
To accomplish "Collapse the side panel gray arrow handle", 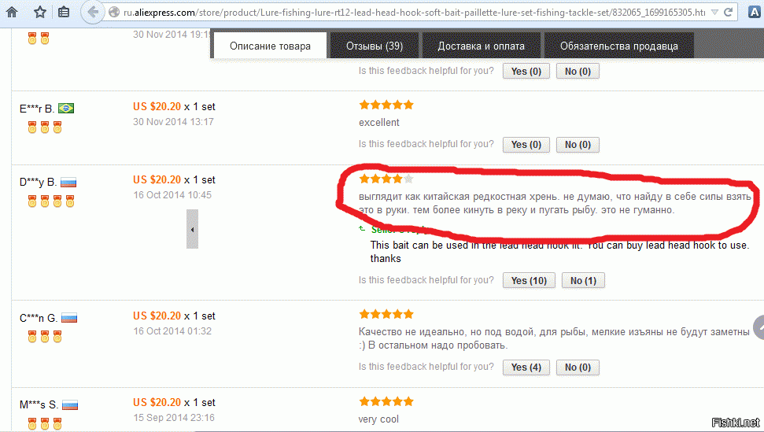I will point(193,229).
